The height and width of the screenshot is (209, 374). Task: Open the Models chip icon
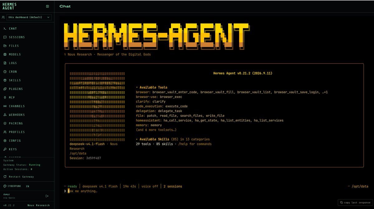[5, 54]
